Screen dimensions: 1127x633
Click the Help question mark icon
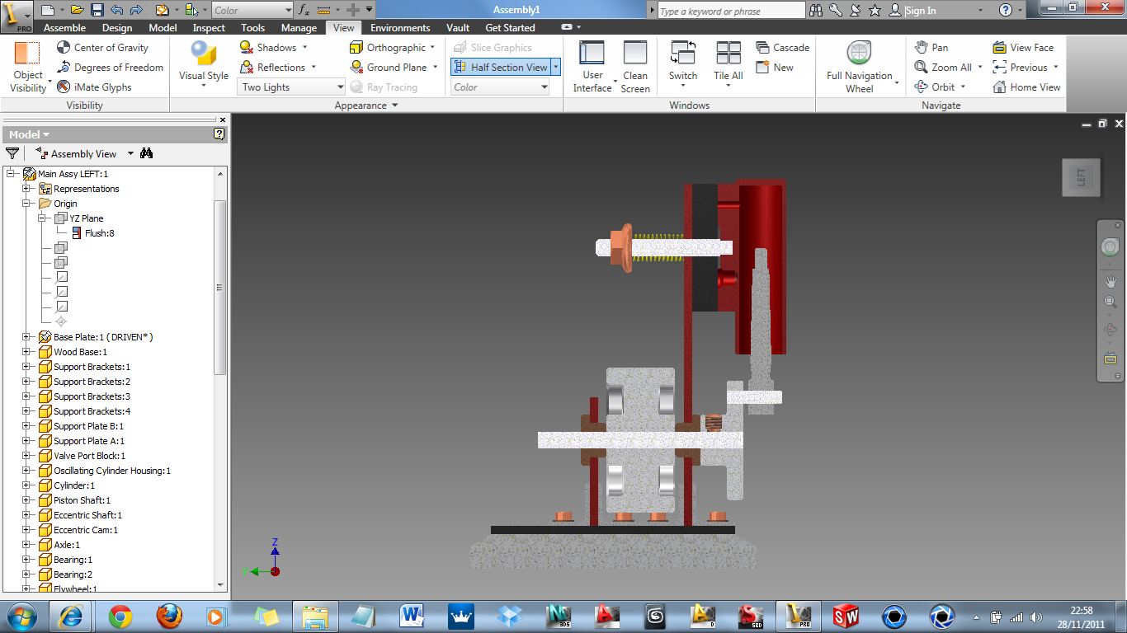1005,10
